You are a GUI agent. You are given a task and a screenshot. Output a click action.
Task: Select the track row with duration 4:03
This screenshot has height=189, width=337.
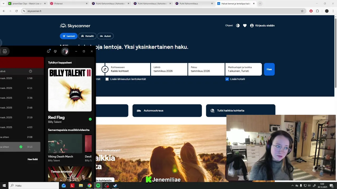coord(20,127)
